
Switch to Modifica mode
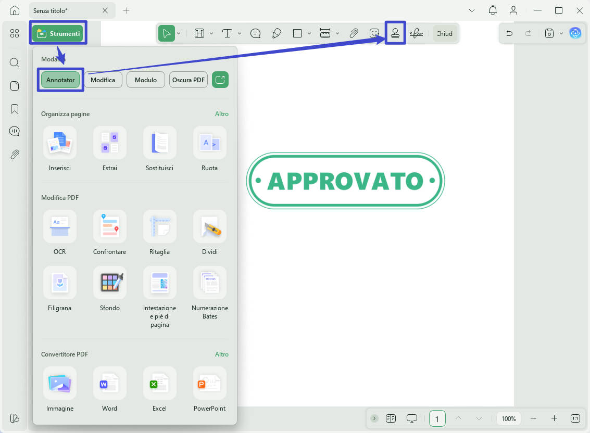click(103, 80)
